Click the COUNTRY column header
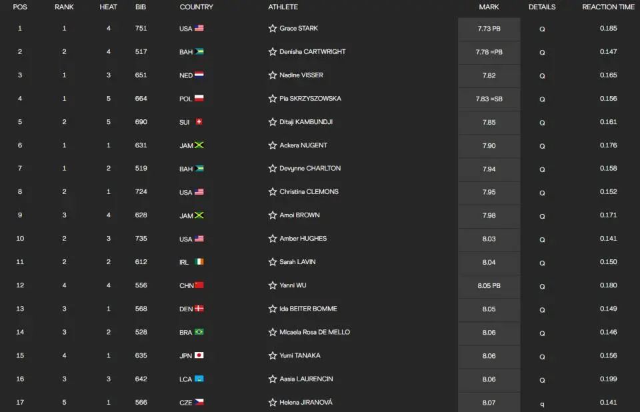 196,7
